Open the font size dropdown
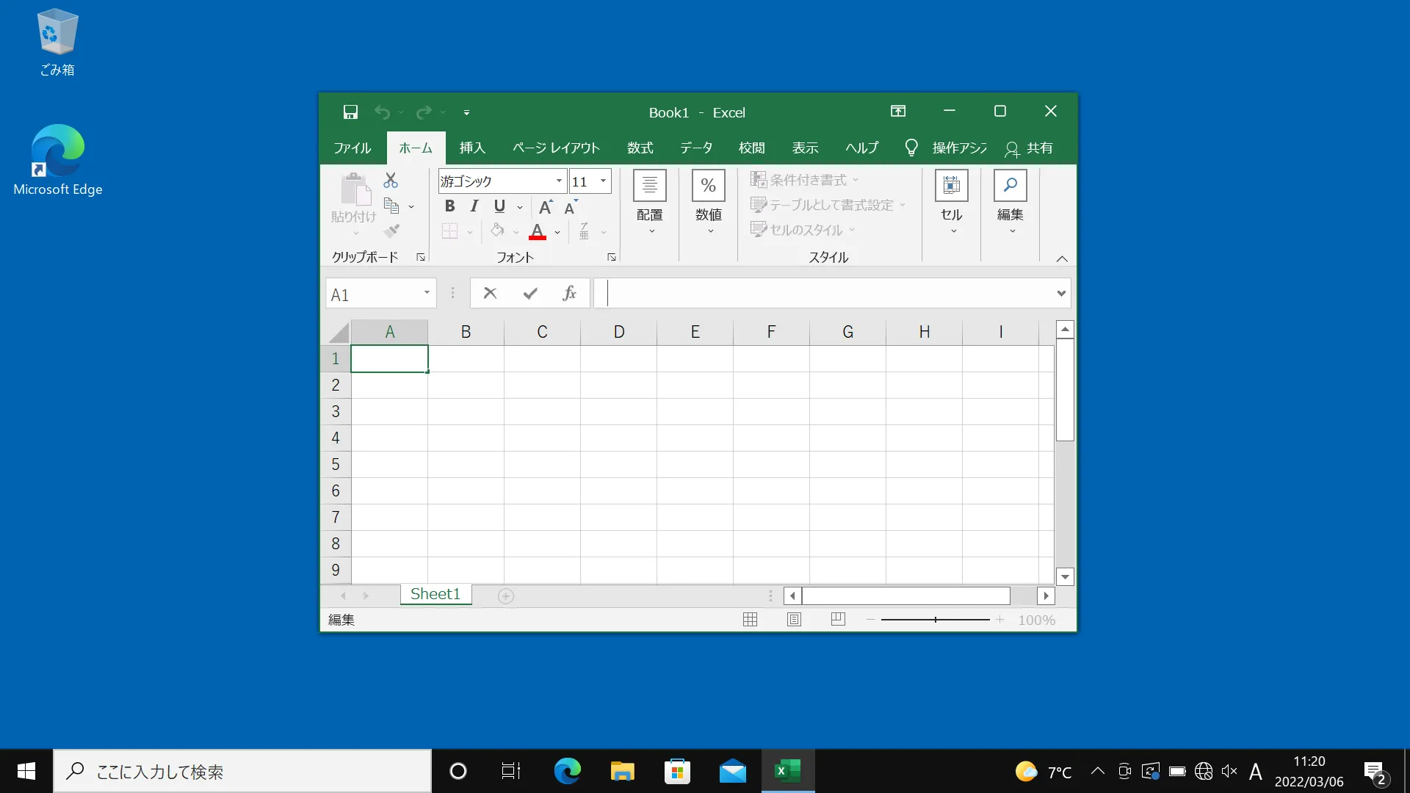The width and height of the screenshot is (1410, 793). [x=603, y=181]
